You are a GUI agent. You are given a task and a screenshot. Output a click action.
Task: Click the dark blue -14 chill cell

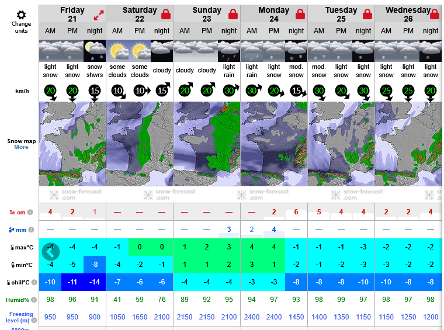[95, 282]
